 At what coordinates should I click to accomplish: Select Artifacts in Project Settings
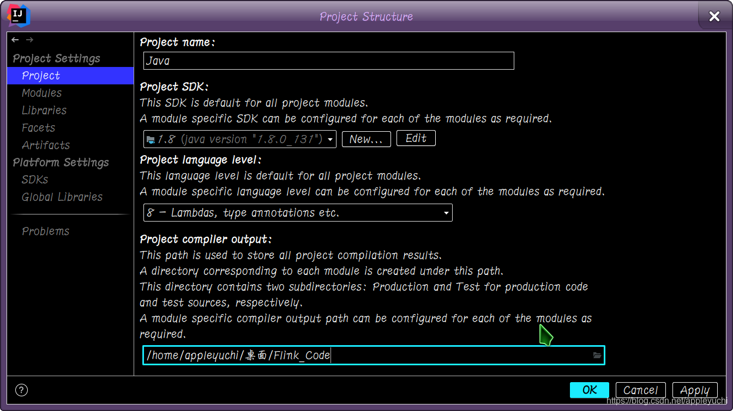tap(46, 145)
